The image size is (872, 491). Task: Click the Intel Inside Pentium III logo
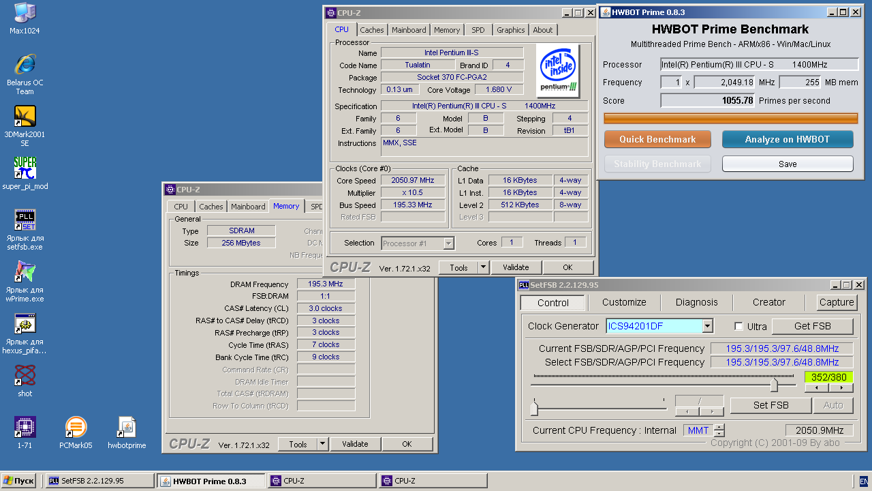click(558, 70)
